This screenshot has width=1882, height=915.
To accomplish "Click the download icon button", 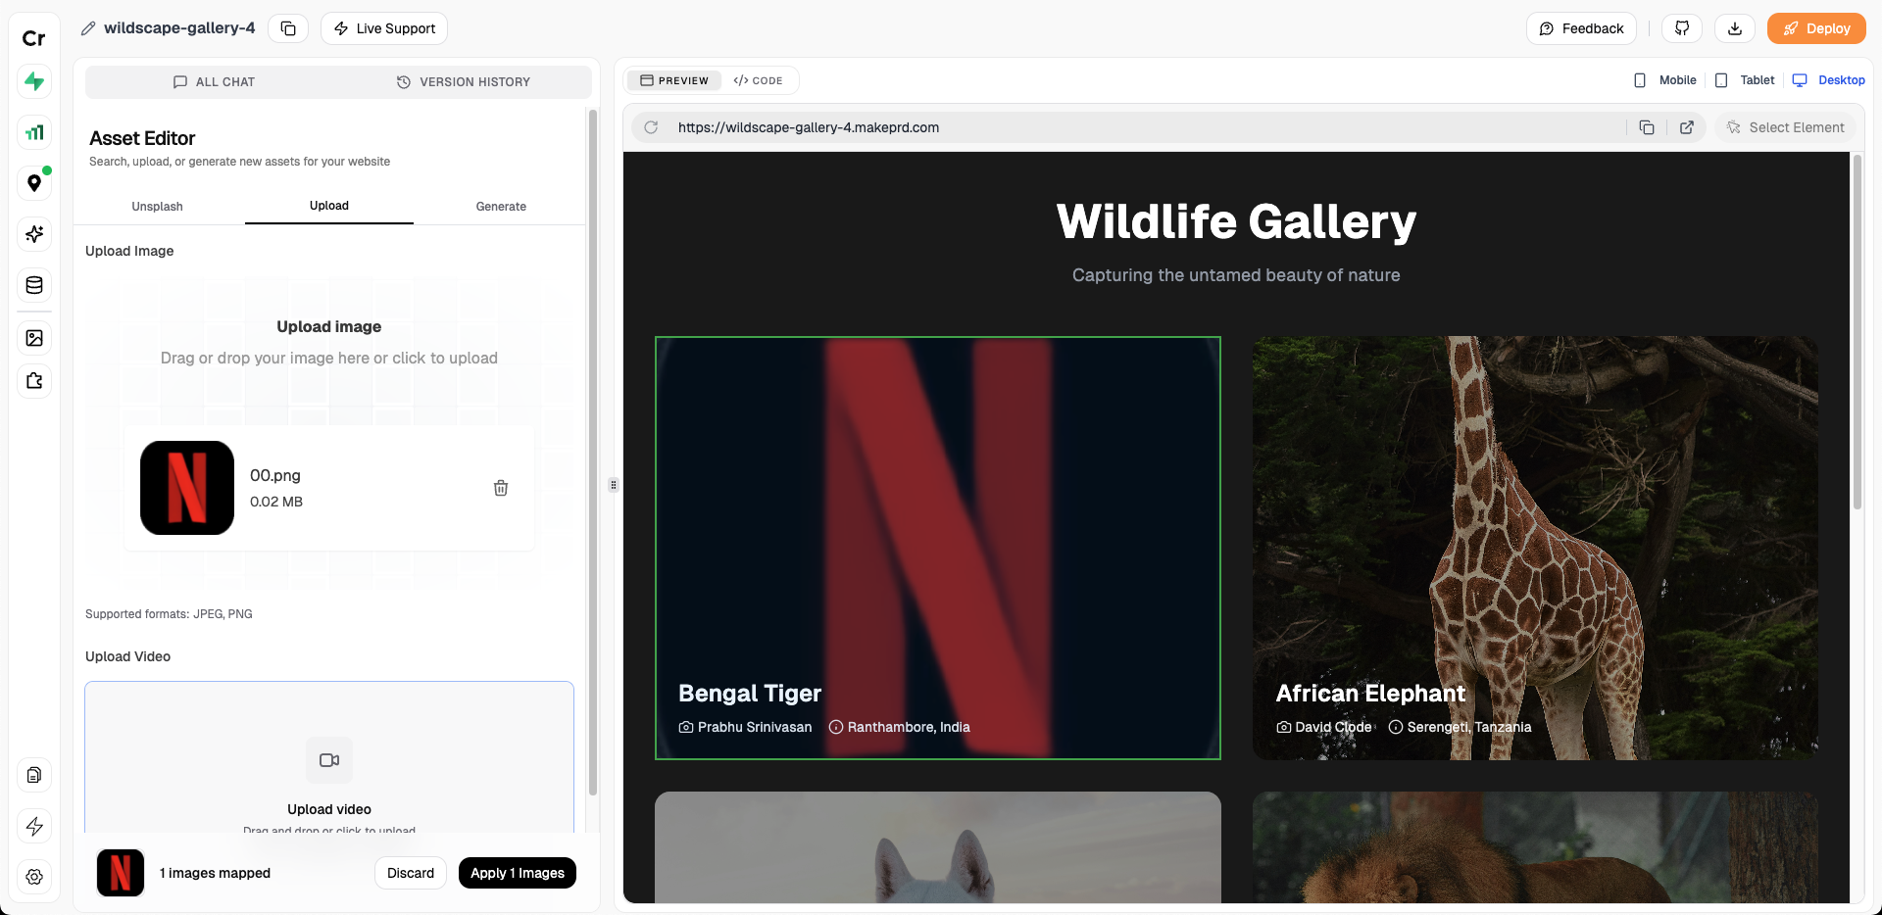I will pyautogui.click(x=1735, y=28).
